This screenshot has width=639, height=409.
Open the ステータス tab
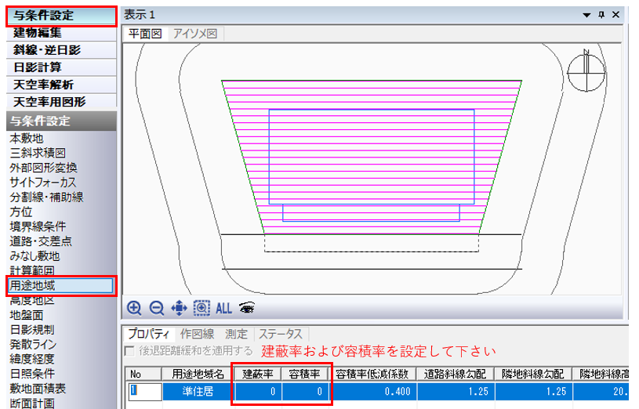pyautogui.click(x=281, y=334)
